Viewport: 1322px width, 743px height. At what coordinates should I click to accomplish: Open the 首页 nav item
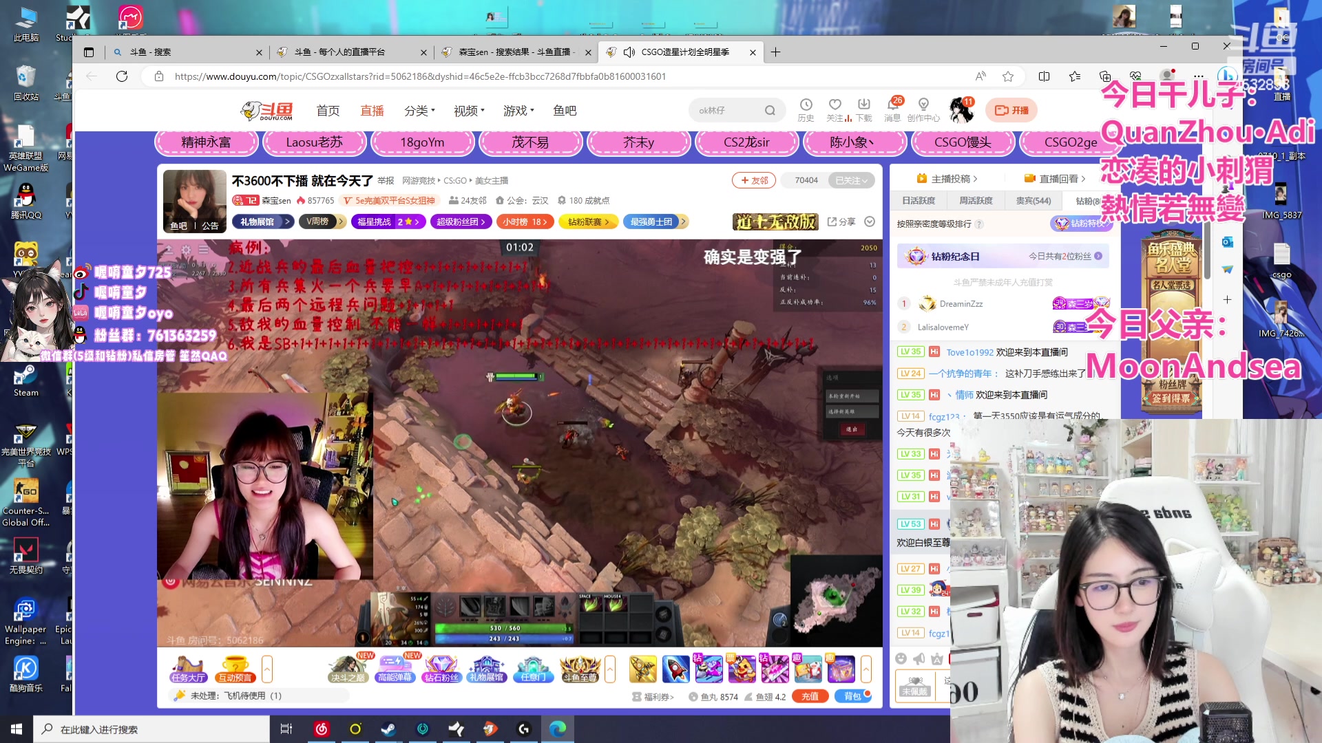(x=328, y=111)
